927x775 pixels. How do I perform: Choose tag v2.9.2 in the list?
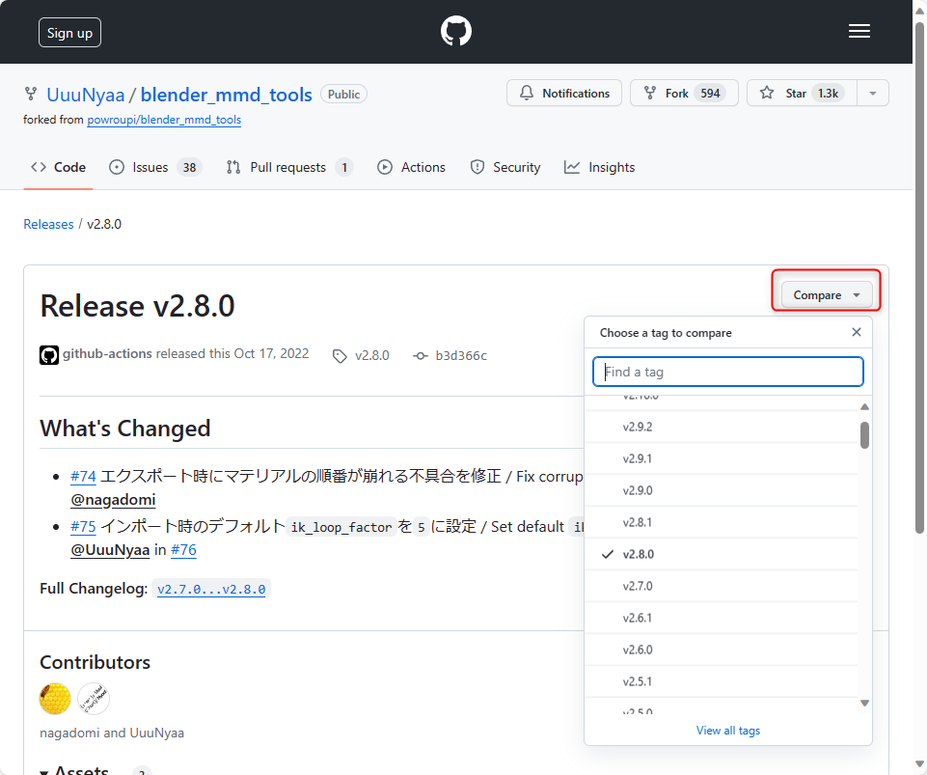point(722,428)
